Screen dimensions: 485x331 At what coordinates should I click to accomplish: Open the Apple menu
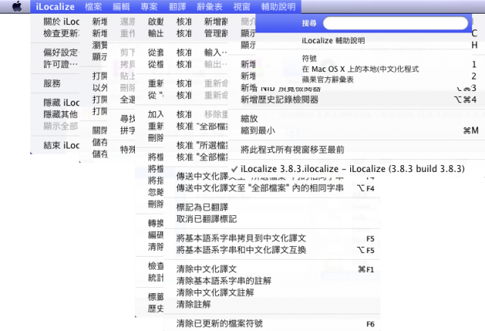tap(17, 7)
